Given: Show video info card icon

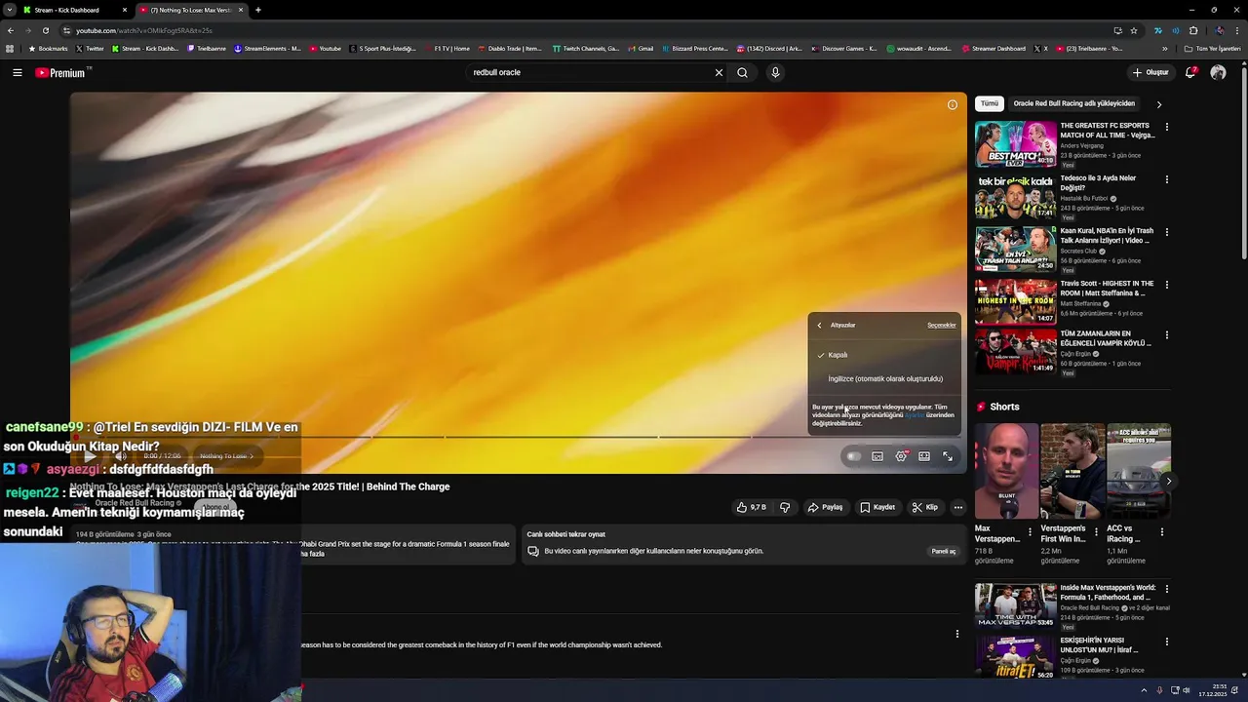Looking at the screenshot, I should 953,105.
